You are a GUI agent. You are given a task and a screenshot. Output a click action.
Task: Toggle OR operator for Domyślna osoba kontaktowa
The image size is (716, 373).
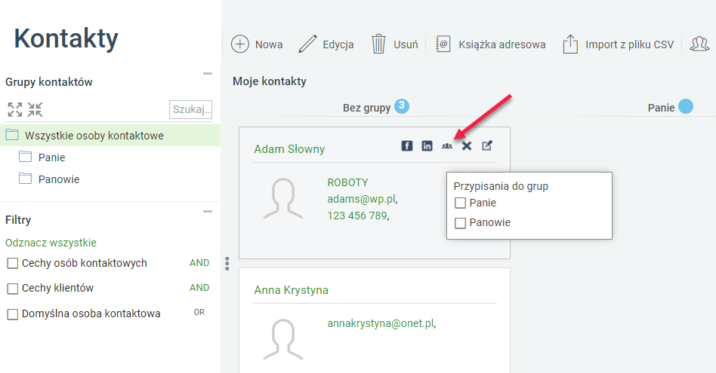pos(199,313)
